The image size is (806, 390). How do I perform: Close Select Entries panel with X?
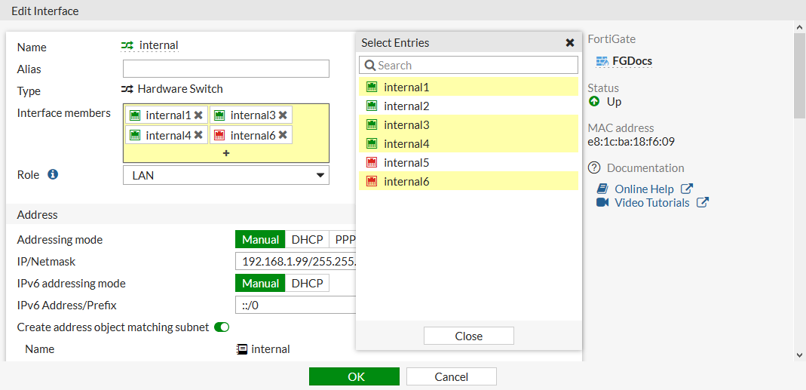pos(570,43)
